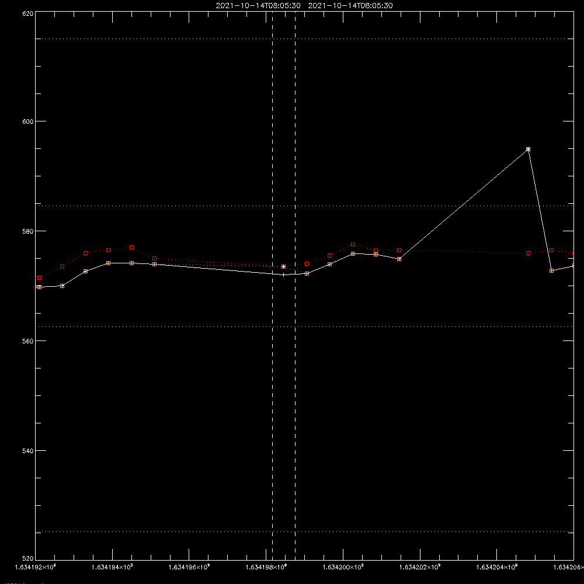Click the 1.634196×10⁹ x-axis label

(189, 567)
